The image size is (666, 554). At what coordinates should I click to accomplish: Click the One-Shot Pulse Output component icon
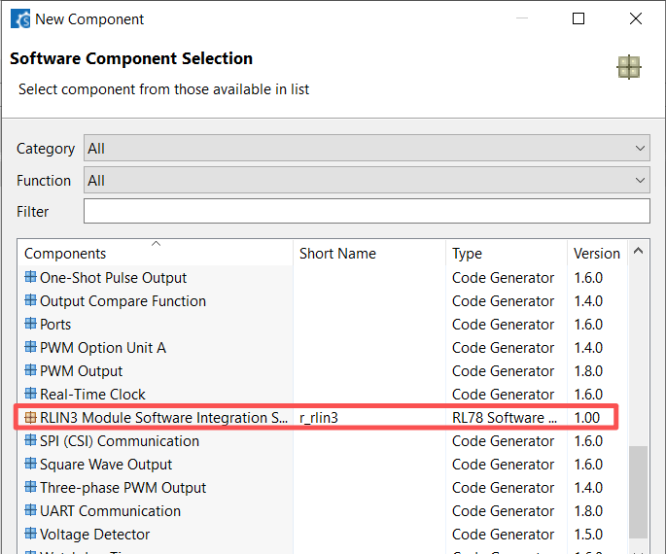point(30,278)
